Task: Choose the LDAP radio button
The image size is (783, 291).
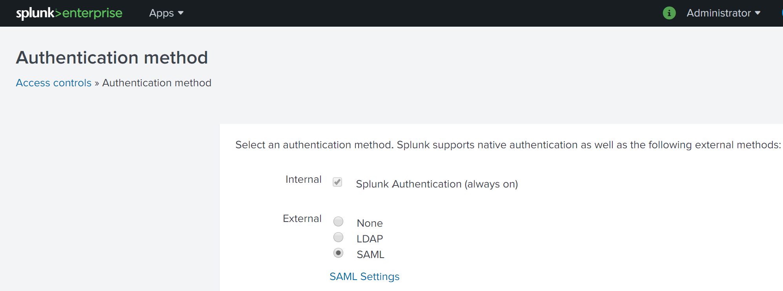Action: (x=338, y=237)
